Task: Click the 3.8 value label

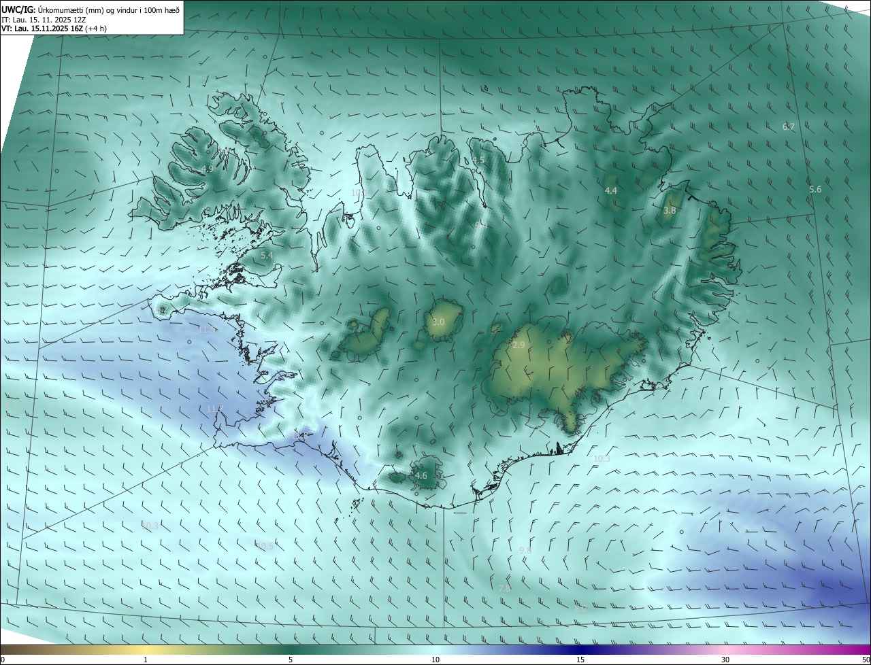Action: point(670,210)
